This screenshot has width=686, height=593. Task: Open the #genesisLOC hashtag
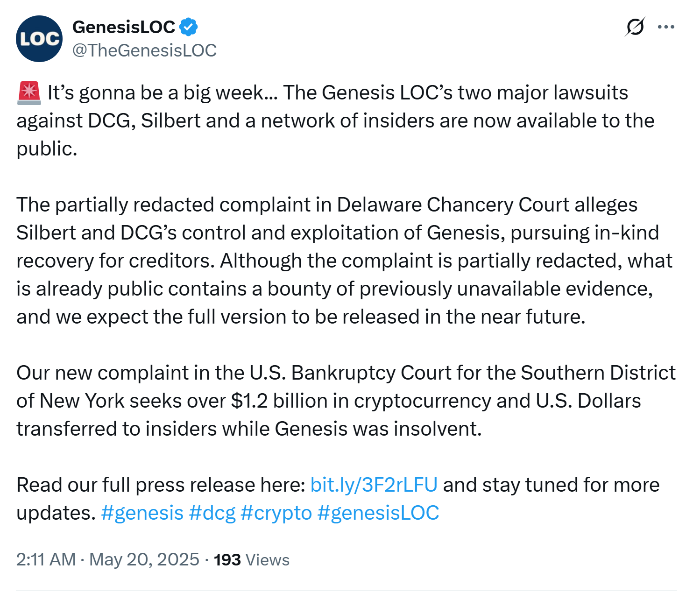point(378,513)
